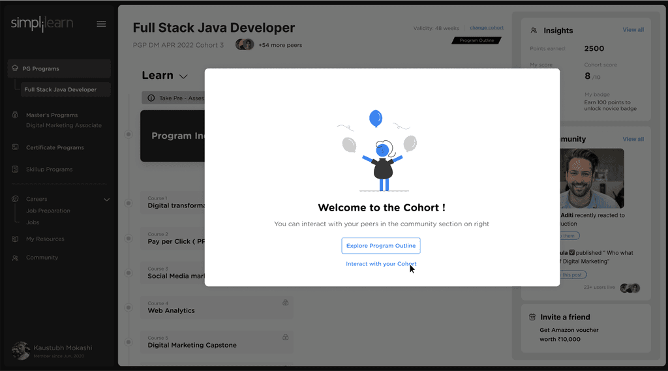This screenshot has height=371, width=668.
Task: Open Course 3 Social Media marketing card
Action: (172, 273)
